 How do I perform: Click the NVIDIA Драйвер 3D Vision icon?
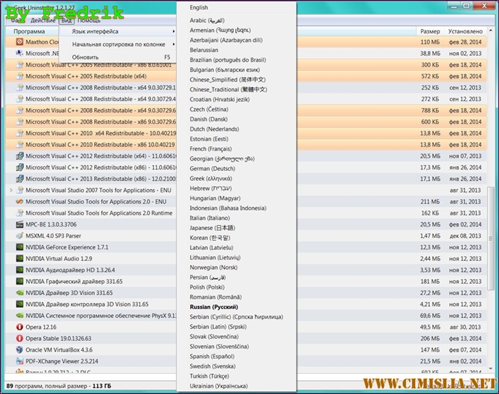click(x=19, y=293)
